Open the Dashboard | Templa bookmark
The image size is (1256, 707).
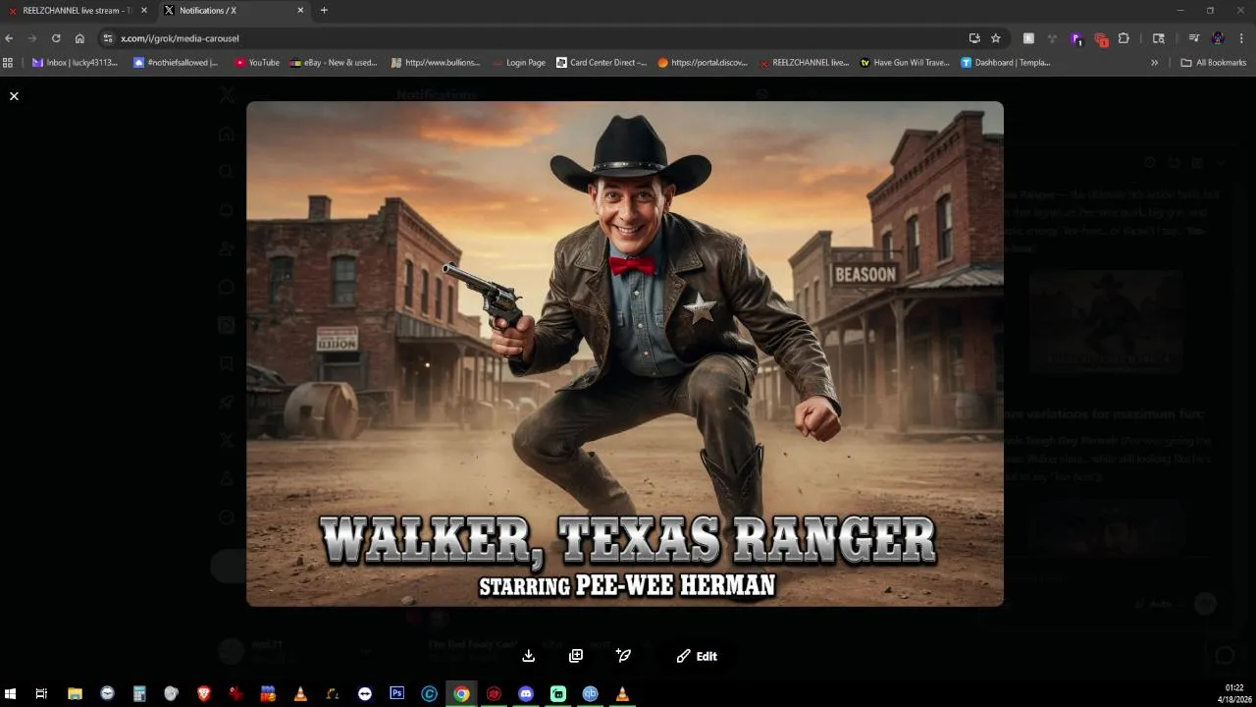coord(1006,62)
